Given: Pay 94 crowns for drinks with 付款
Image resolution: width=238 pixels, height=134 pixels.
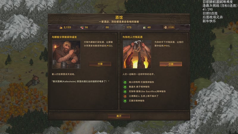Looking at the screenshot, I should [x=170, y=64].
